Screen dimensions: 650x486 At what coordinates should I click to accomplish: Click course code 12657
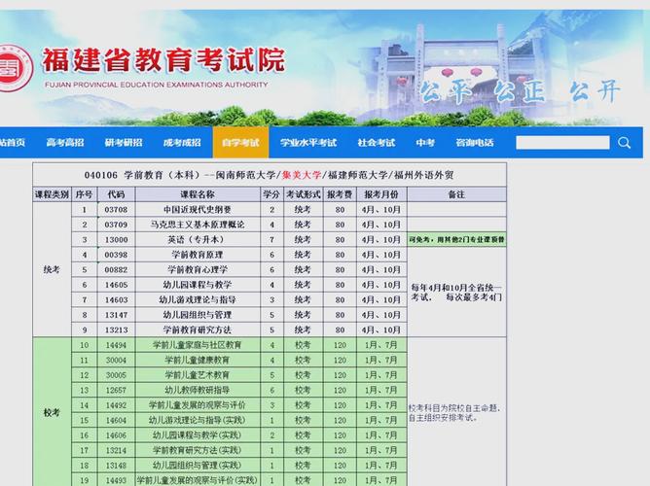pos(116,390)
